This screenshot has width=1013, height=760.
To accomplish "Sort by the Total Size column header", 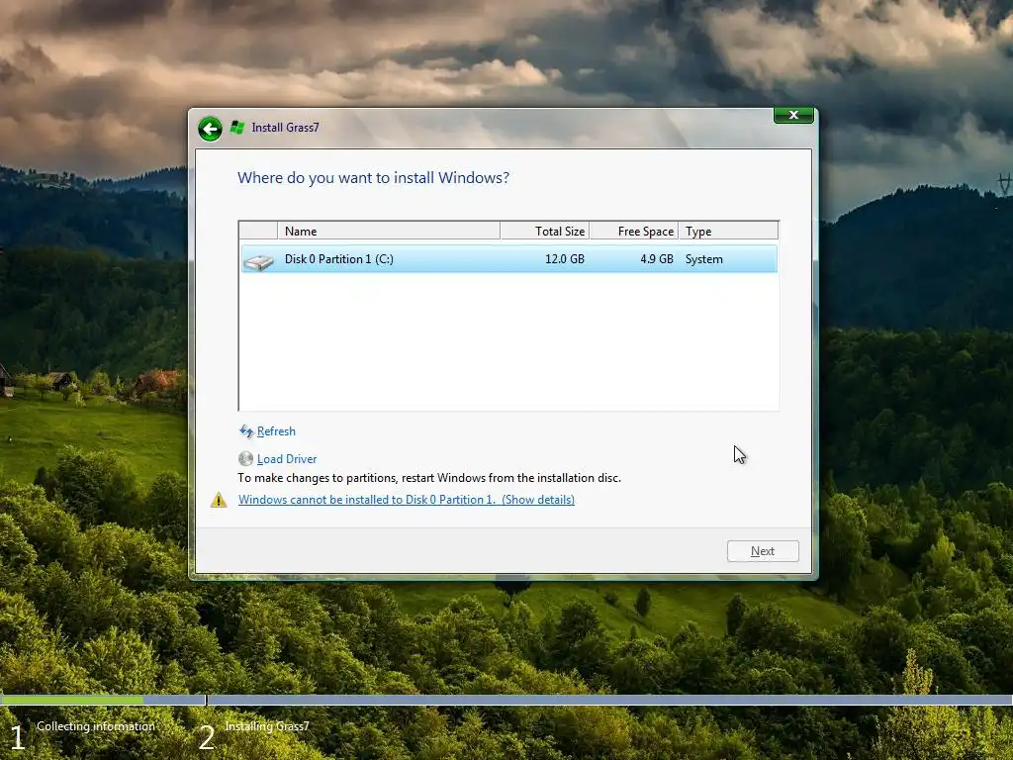I will pos(545,231).
